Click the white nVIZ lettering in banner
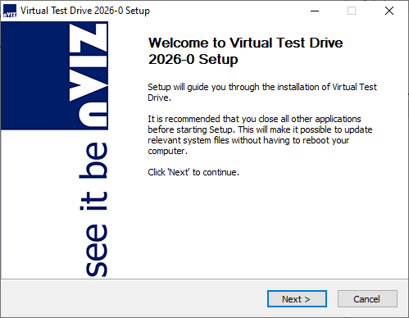The height and width of the screenshot is (318, 409). tap(88, 75)
